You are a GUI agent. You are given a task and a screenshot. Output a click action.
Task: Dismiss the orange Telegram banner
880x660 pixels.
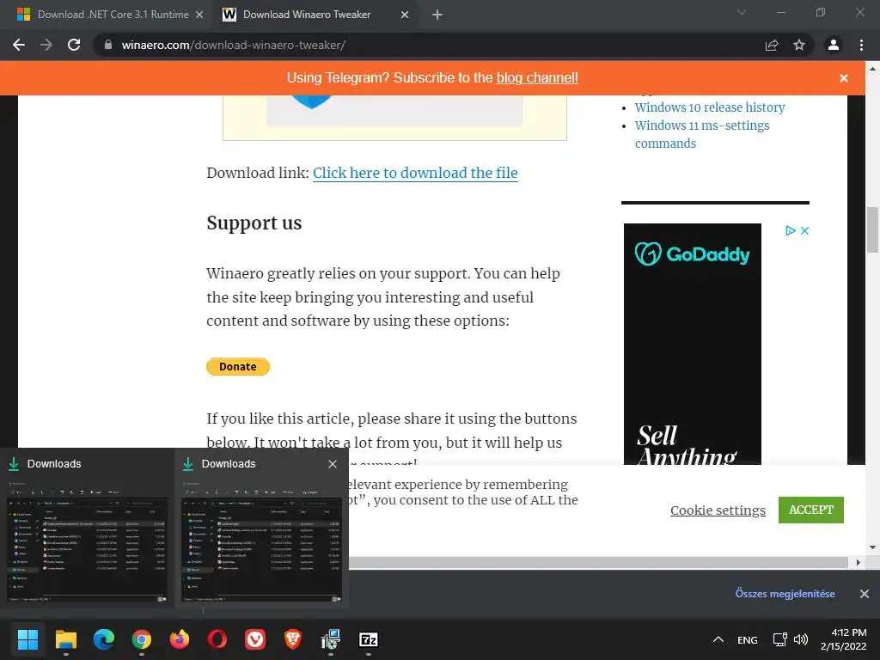(x=844, y=78)
